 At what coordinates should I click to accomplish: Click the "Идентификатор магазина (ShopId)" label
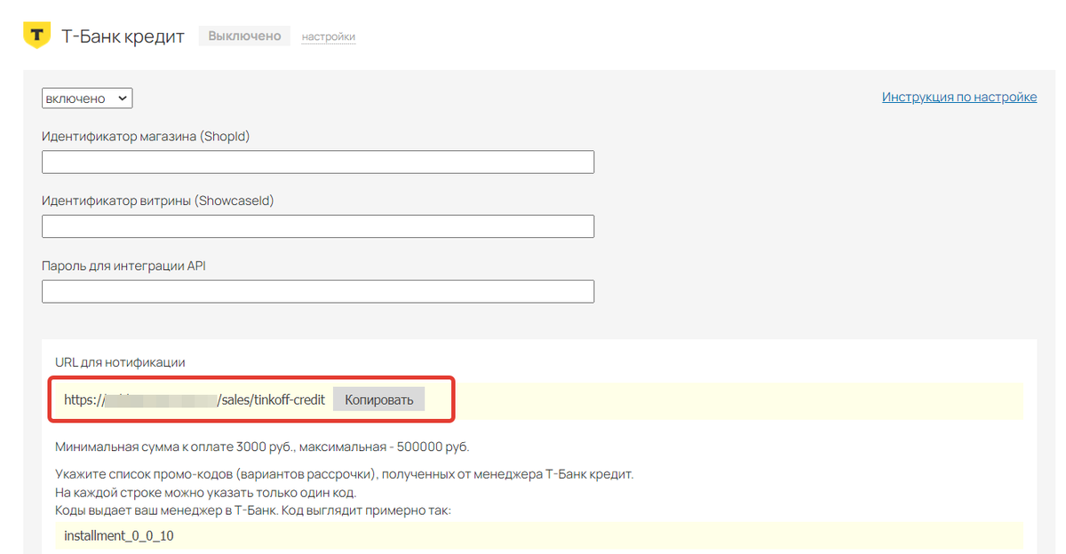(x=146, y=136)
